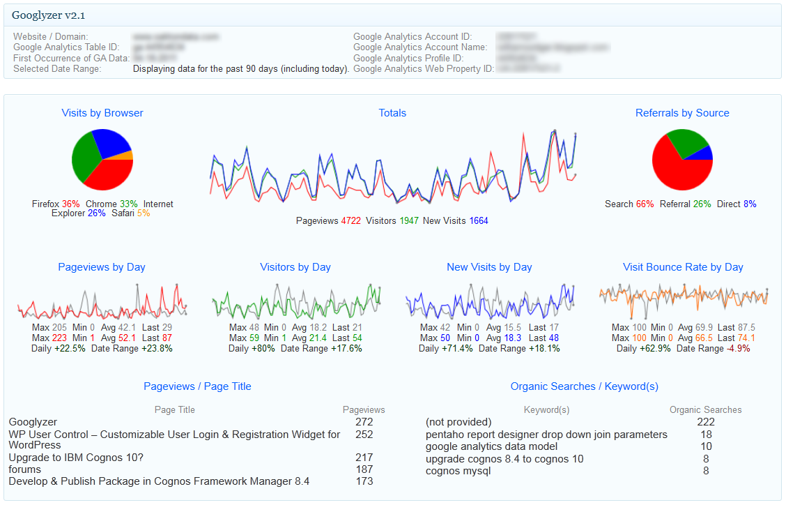Screen dimensions: 786x505
Task: Open the Visitors by Day heading link
Action: pyautogui.click(x=295, y=267)
